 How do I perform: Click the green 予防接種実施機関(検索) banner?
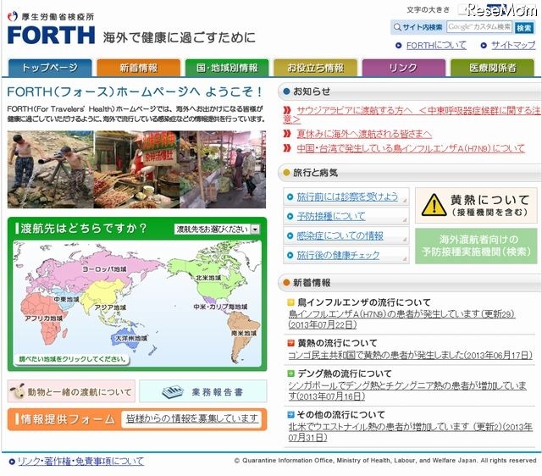click(x=473, y=246)
